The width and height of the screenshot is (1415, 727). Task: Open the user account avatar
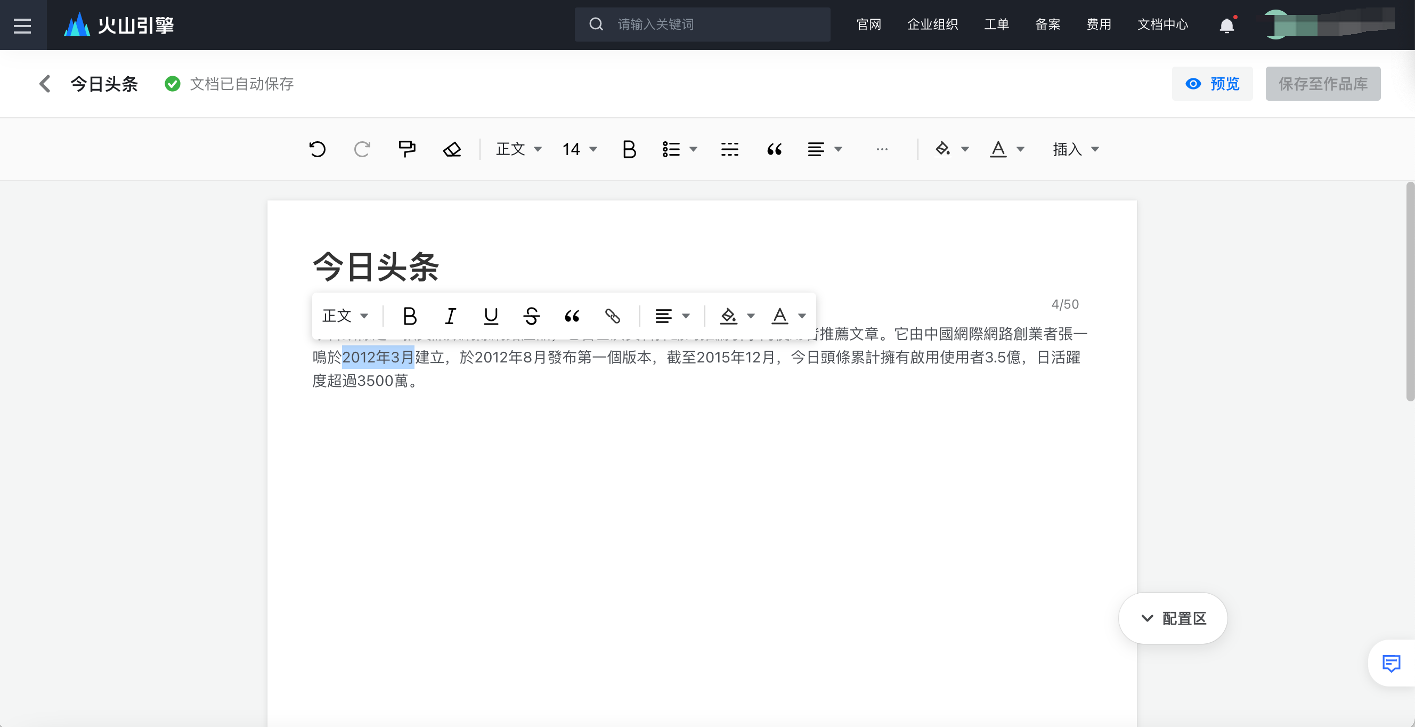coord(1275,25)
